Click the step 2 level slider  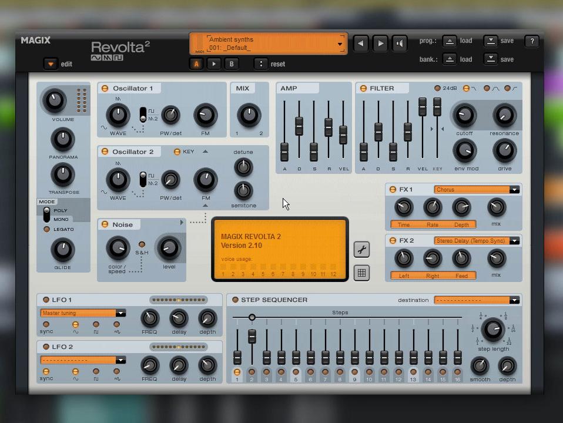coord(252,337)
